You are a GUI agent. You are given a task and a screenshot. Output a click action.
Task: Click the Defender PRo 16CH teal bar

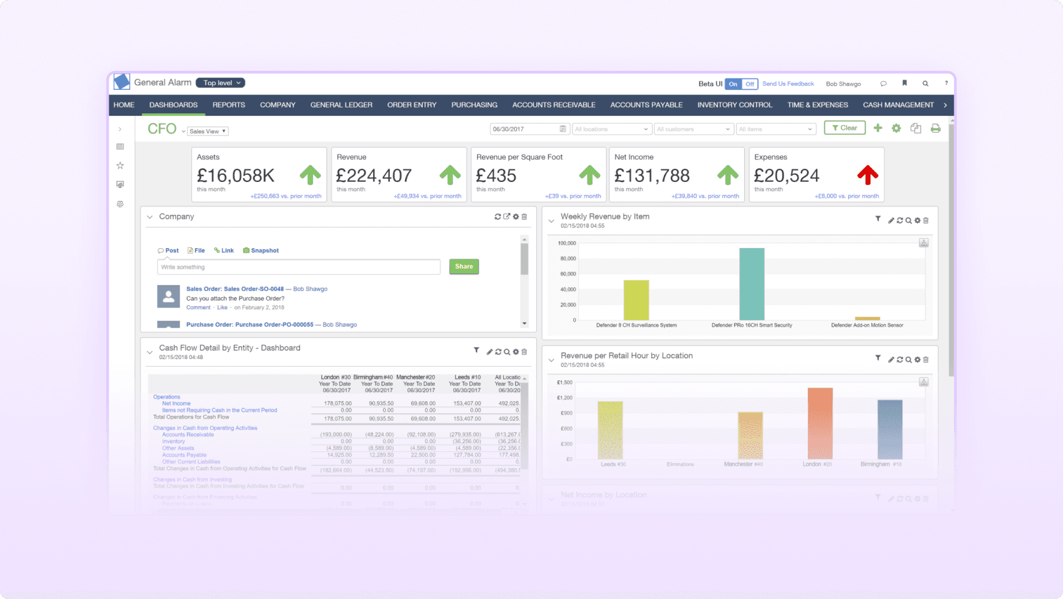[x=752, y=284]
